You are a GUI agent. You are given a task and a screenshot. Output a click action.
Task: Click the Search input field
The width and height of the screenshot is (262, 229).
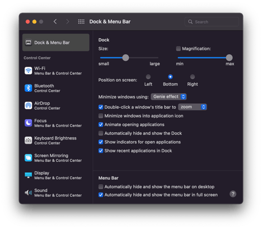(212, 22)
